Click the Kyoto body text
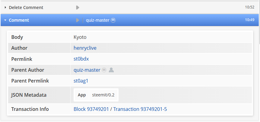 80,37
